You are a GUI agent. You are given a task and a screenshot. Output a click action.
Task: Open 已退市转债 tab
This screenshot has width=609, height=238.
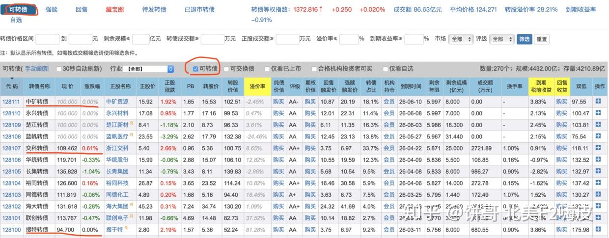[x=199, y=9]
